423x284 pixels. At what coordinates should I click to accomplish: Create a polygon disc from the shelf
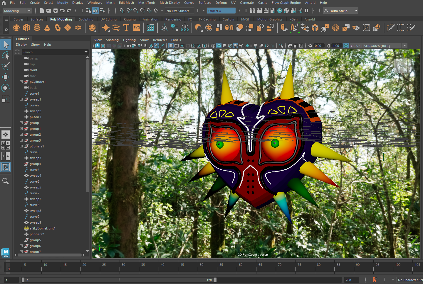click(78, 28)
